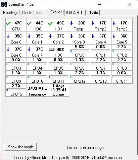Click the green checkmark beside HD1 temperature
The height and width of the screenshot is (160, 138).
(50, 23)
